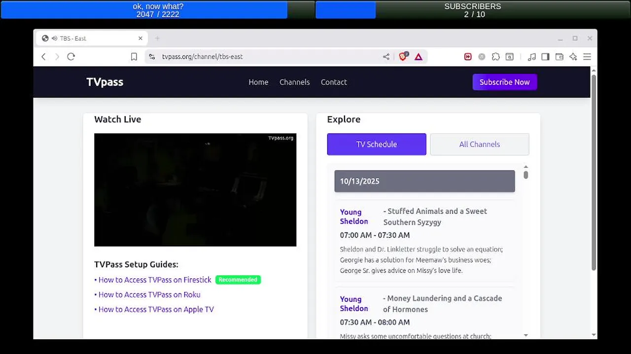Open the extensions puzzle piece menu
Viewport: 631px width, 354px height.
point(496,57)
